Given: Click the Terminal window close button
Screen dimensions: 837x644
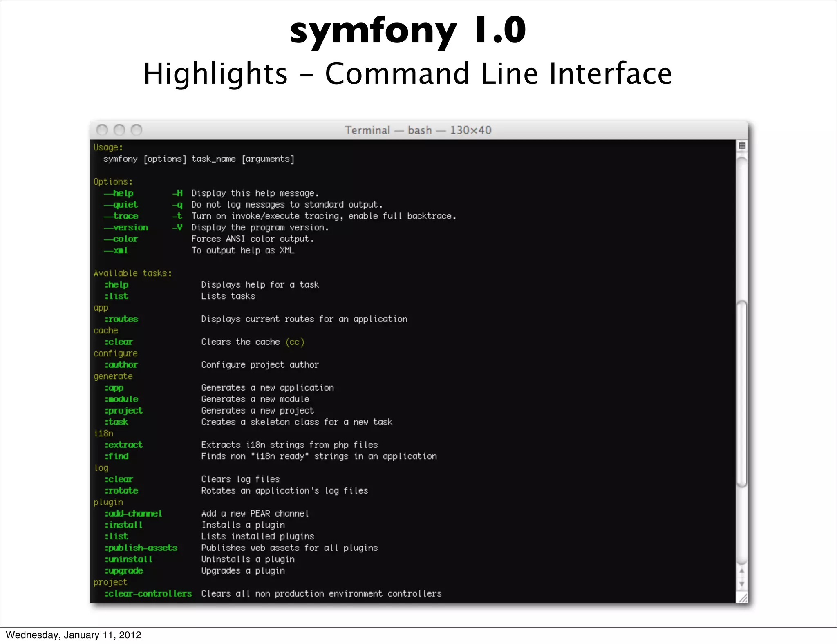Looking at the screenshot, I should tap(102, 130).
